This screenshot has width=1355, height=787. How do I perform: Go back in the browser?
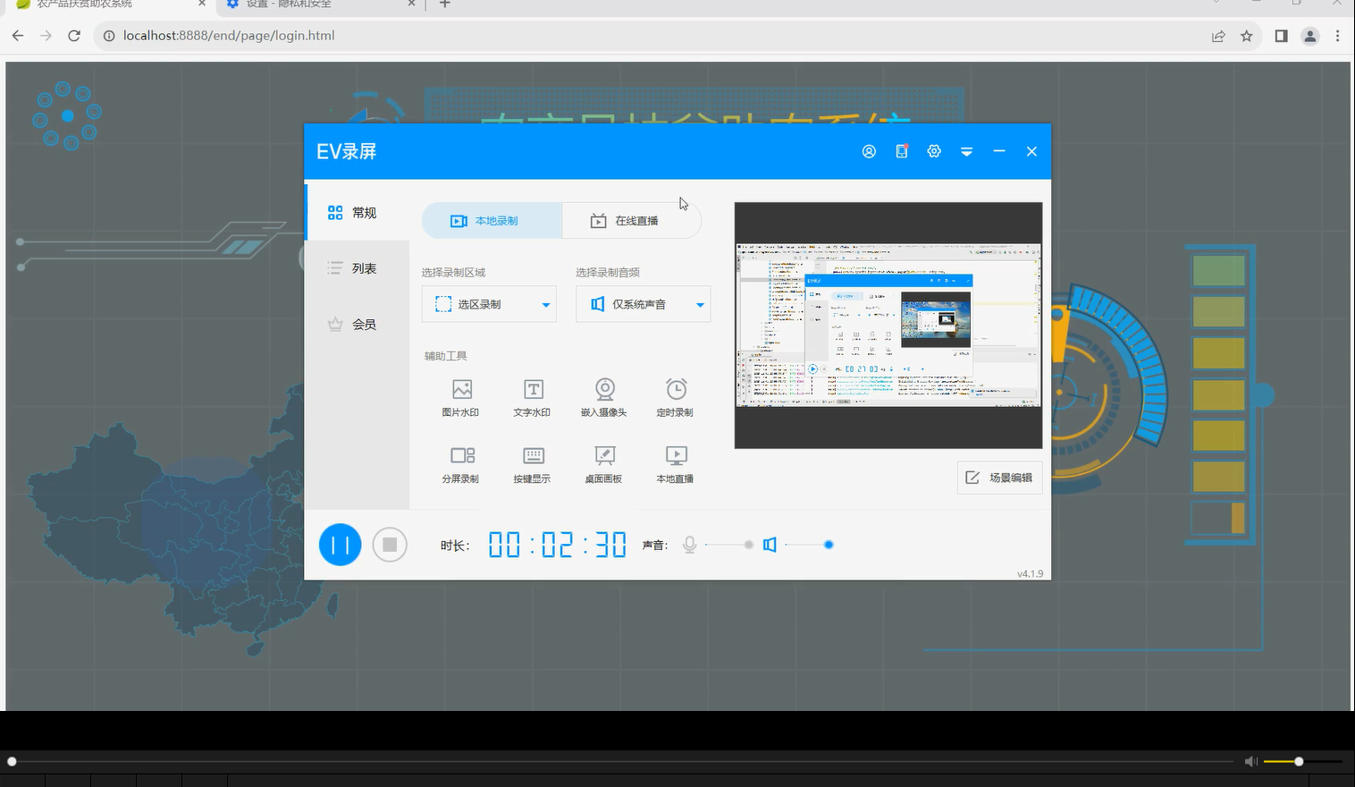tap(18, 36)
